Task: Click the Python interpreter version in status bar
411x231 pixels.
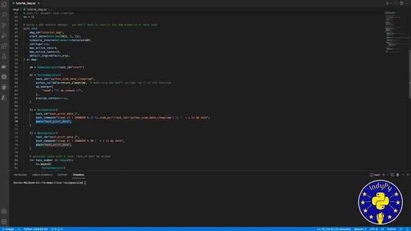Action: tap(36, 229)
